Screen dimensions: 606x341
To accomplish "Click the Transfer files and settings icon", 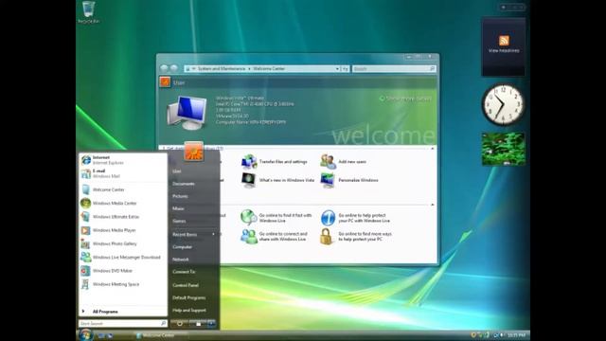I will click(249, 162).
